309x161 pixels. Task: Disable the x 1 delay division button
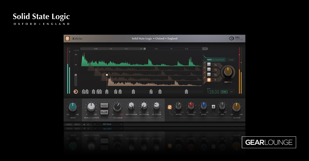(x=209, y=80)
